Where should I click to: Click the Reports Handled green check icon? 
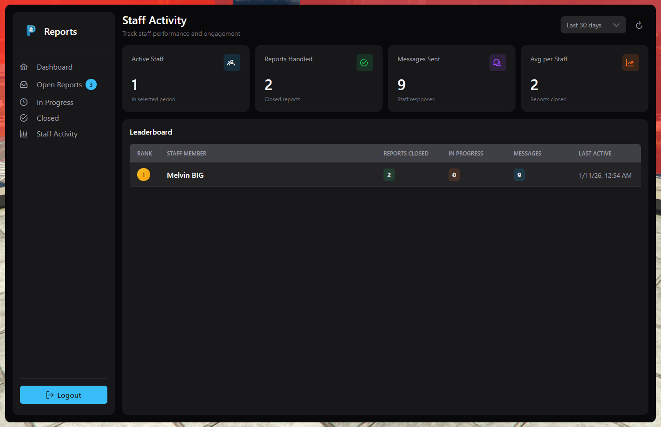point(364,63)
